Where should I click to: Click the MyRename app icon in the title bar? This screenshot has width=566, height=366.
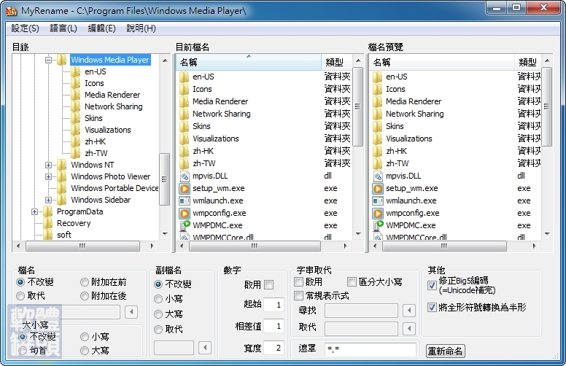(x=12, y=11)
